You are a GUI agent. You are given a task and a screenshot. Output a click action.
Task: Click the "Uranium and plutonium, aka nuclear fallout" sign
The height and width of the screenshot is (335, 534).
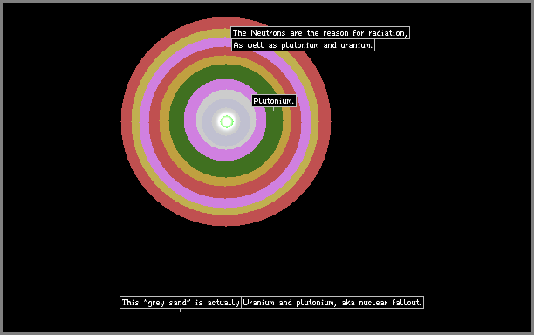coord(332,303)
